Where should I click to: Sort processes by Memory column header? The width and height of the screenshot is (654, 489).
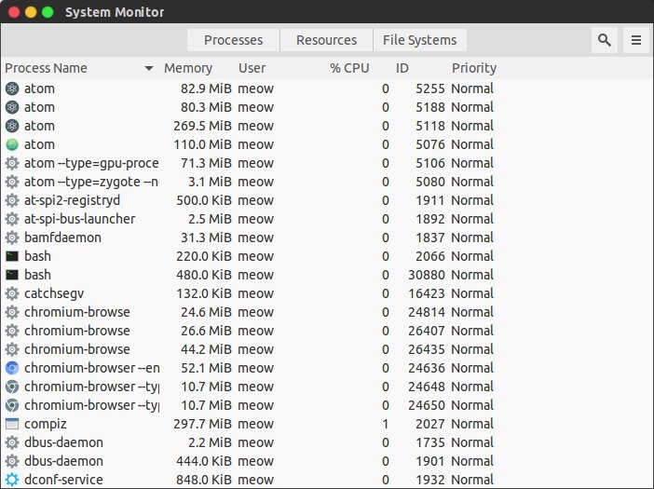[x=187, y=68]
